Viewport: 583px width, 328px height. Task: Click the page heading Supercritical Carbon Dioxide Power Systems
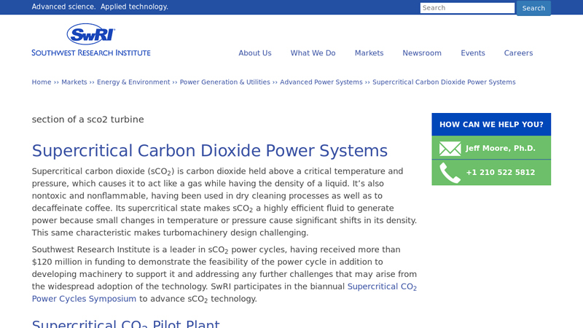(210, 151)
